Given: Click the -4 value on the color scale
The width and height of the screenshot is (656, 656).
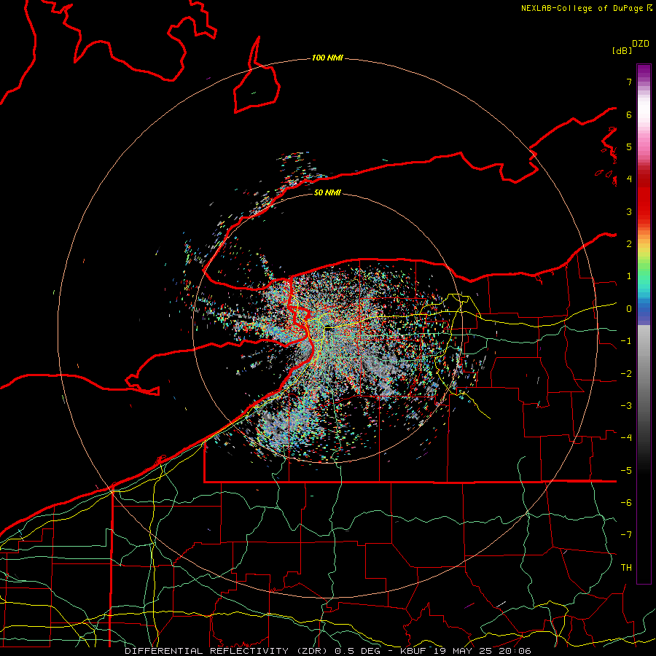Looking at the screenshot, I should point(626,438).
